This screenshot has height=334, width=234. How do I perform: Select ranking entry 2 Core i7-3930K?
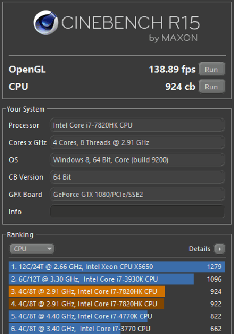click(x=117, y=279)
